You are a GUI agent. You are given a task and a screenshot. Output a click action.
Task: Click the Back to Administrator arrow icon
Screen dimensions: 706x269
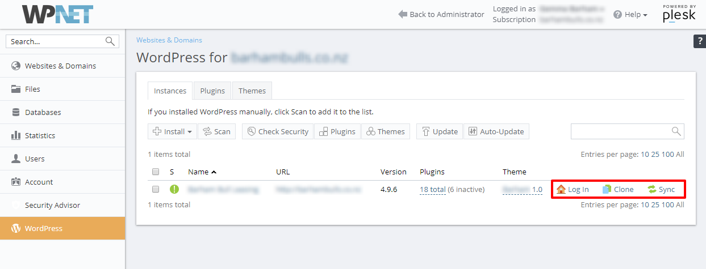coord(403,14)
